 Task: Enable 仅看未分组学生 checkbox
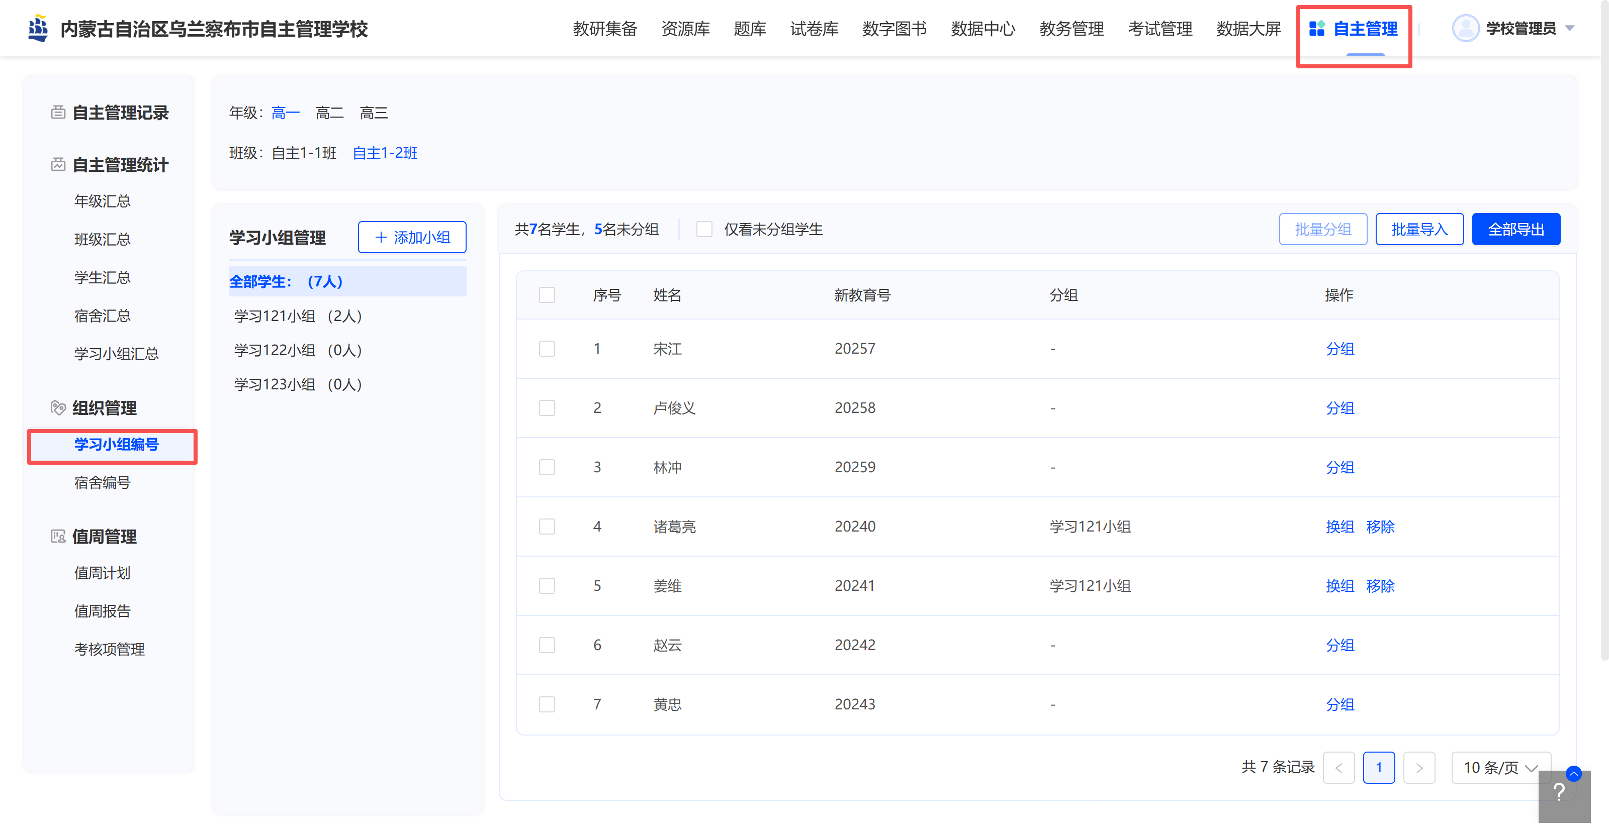[x=704, y=230]
